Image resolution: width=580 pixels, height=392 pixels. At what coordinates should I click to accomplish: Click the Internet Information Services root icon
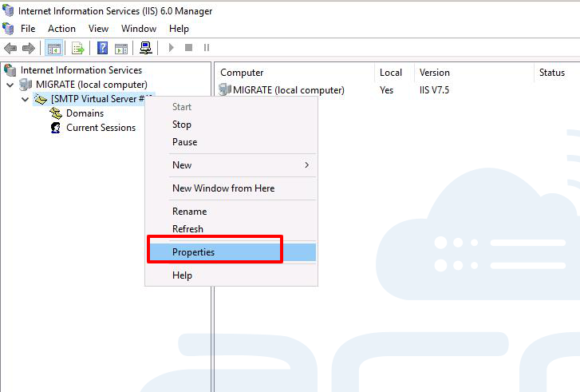click(10, 69)
